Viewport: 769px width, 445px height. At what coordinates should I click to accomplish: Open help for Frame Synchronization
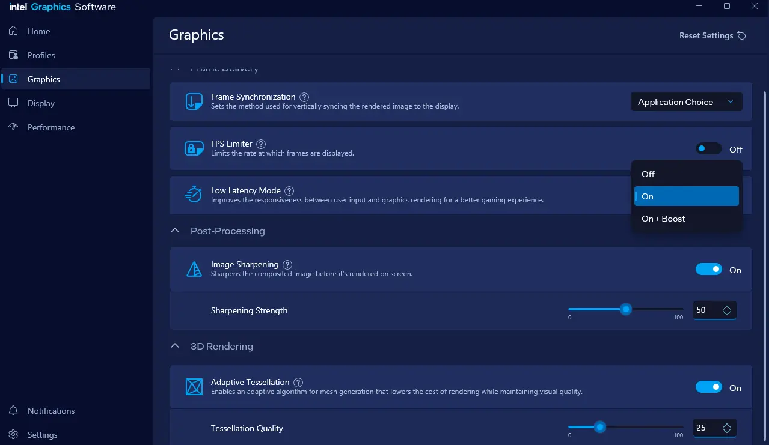point(305,97)
